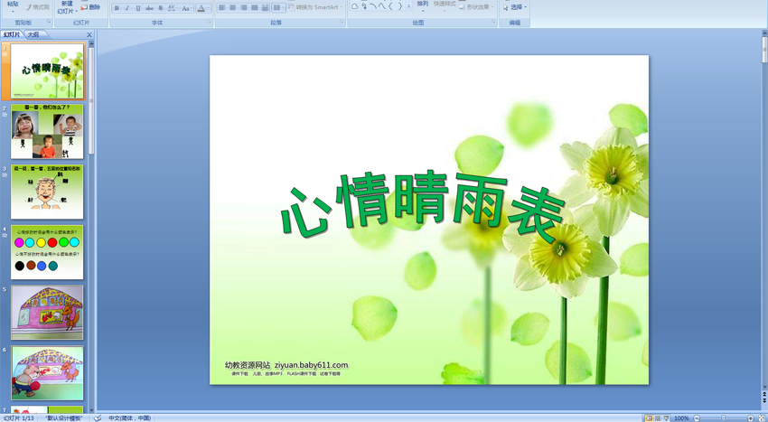Click next slide arrows at scrollbar bottom

click(764, 400)
